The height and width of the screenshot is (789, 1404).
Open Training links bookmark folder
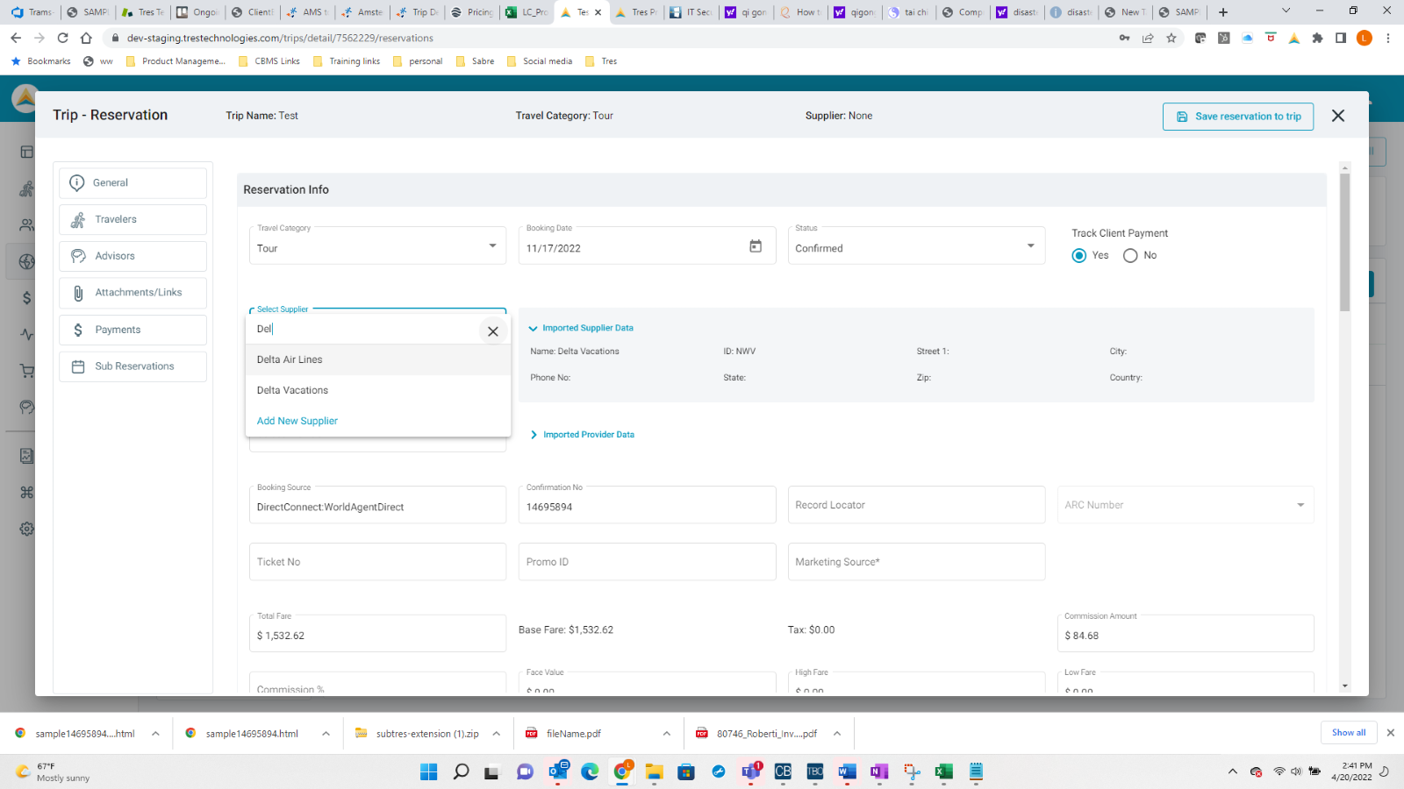tap(347, 61)
